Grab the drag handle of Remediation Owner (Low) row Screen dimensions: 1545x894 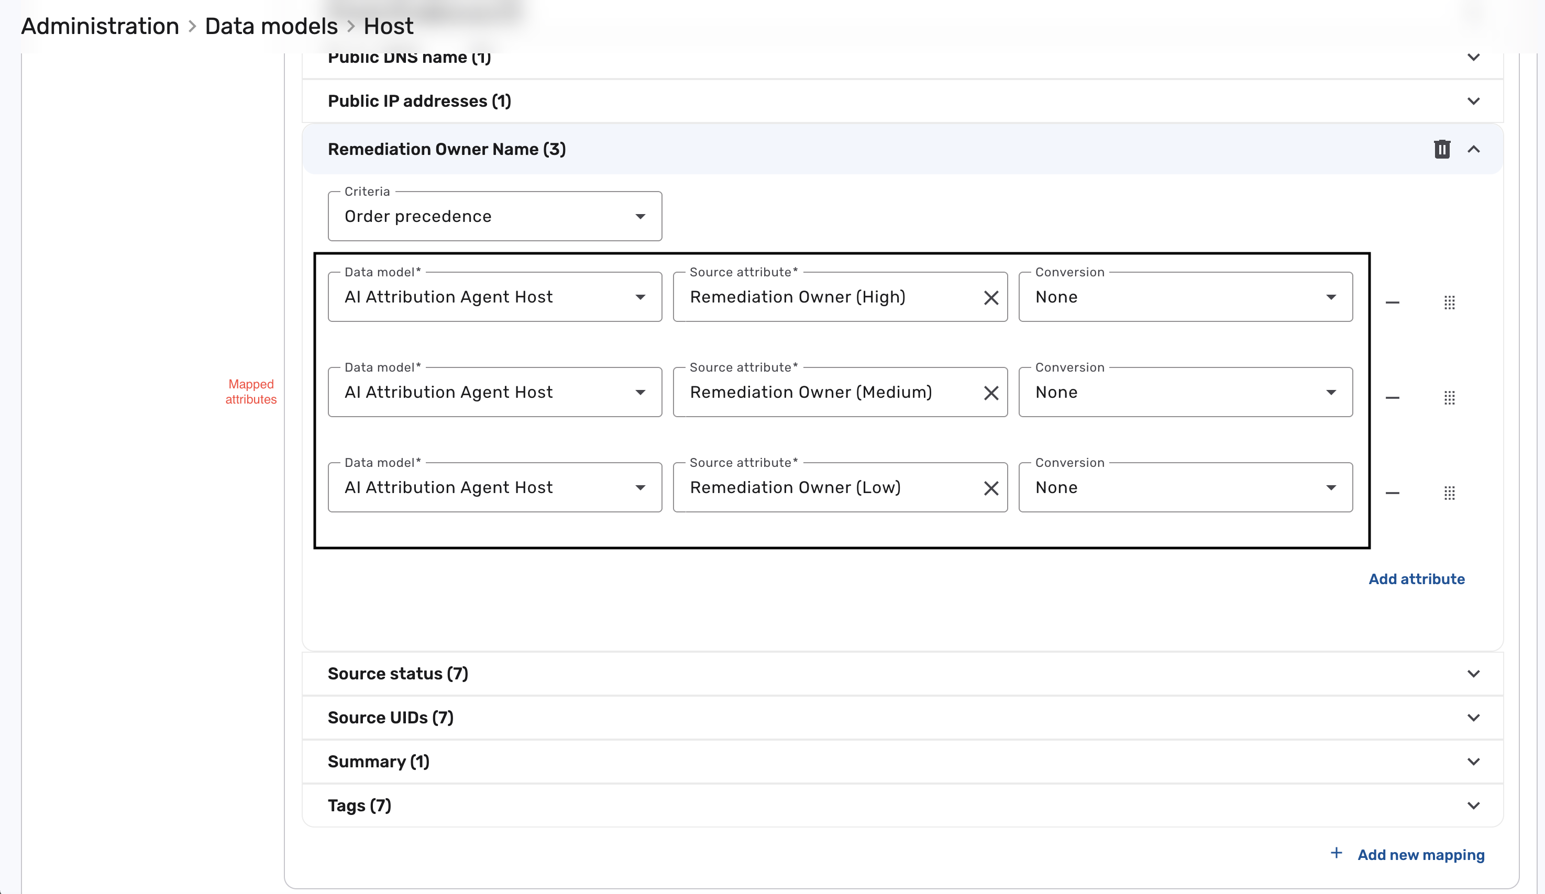(x=1449, y=493)
